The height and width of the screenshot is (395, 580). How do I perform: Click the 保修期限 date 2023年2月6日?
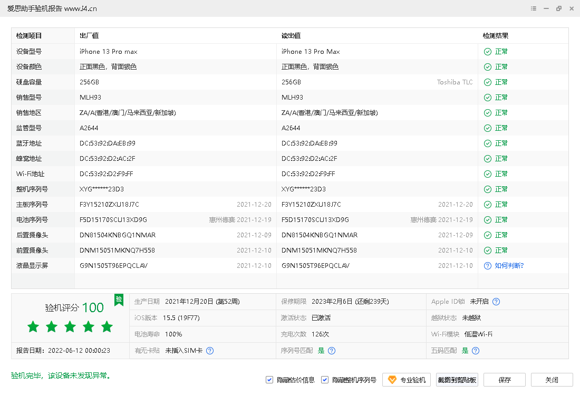(332, 302)
